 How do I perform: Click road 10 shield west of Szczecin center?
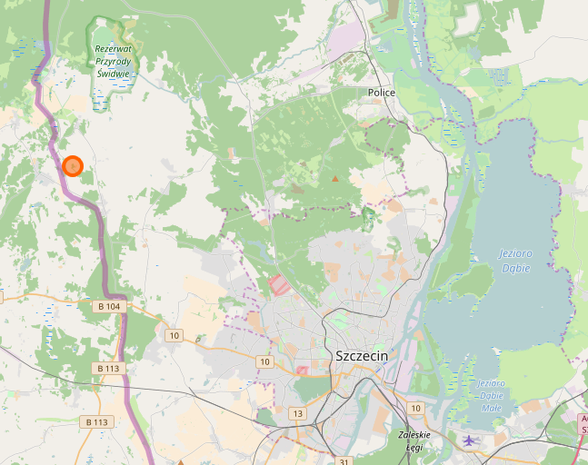[264, 361]
